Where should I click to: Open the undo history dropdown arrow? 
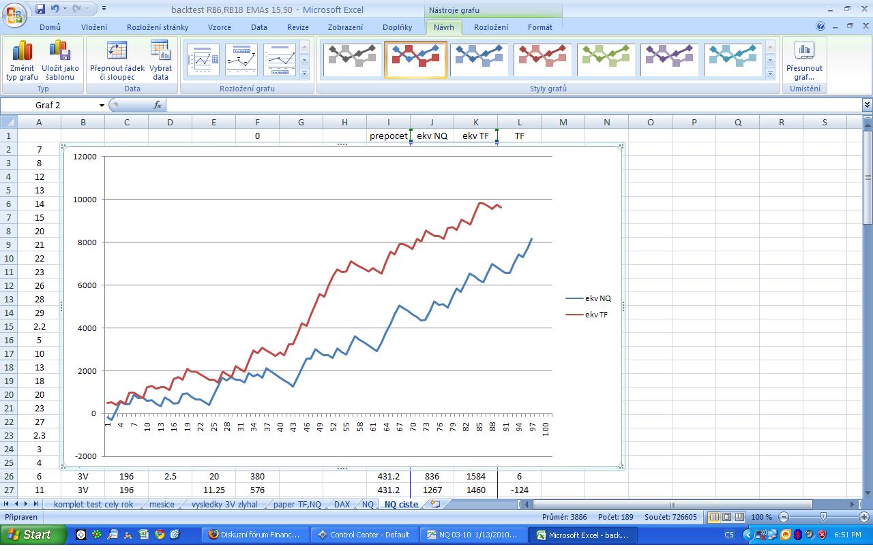65,10
